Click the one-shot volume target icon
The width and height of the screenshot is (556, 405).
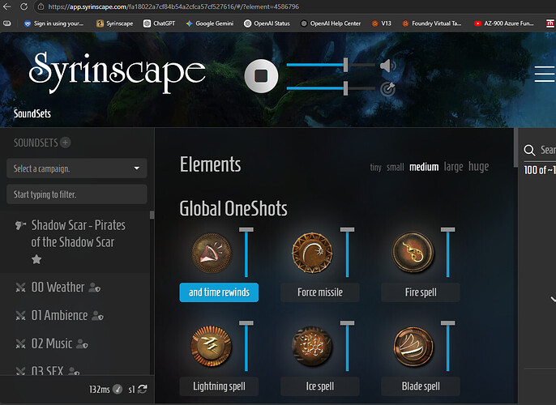[387, 89]
